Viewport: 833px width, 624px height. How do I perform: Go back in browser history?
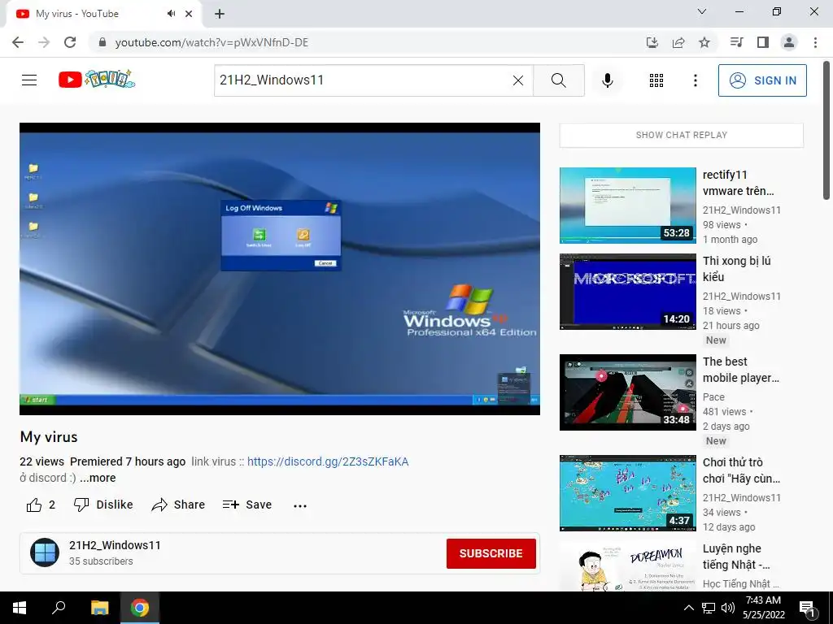pos(18,42)
